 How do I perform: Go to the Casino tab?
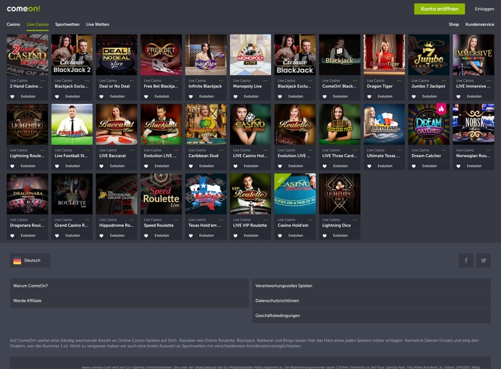pyautogui.click(x=13, y=24)
